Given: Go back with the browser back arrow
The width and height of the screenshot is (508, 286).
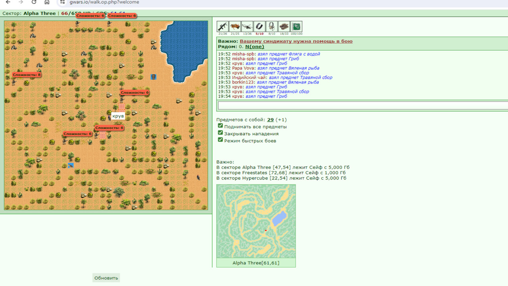Looking at the screenshot, I should click(8, 2).
